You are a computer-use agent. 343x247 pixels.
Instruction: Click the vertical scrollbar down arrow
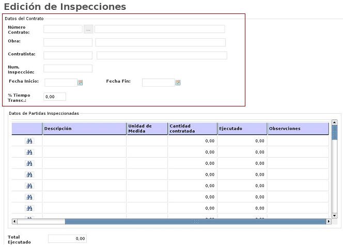tap(334, 215)
